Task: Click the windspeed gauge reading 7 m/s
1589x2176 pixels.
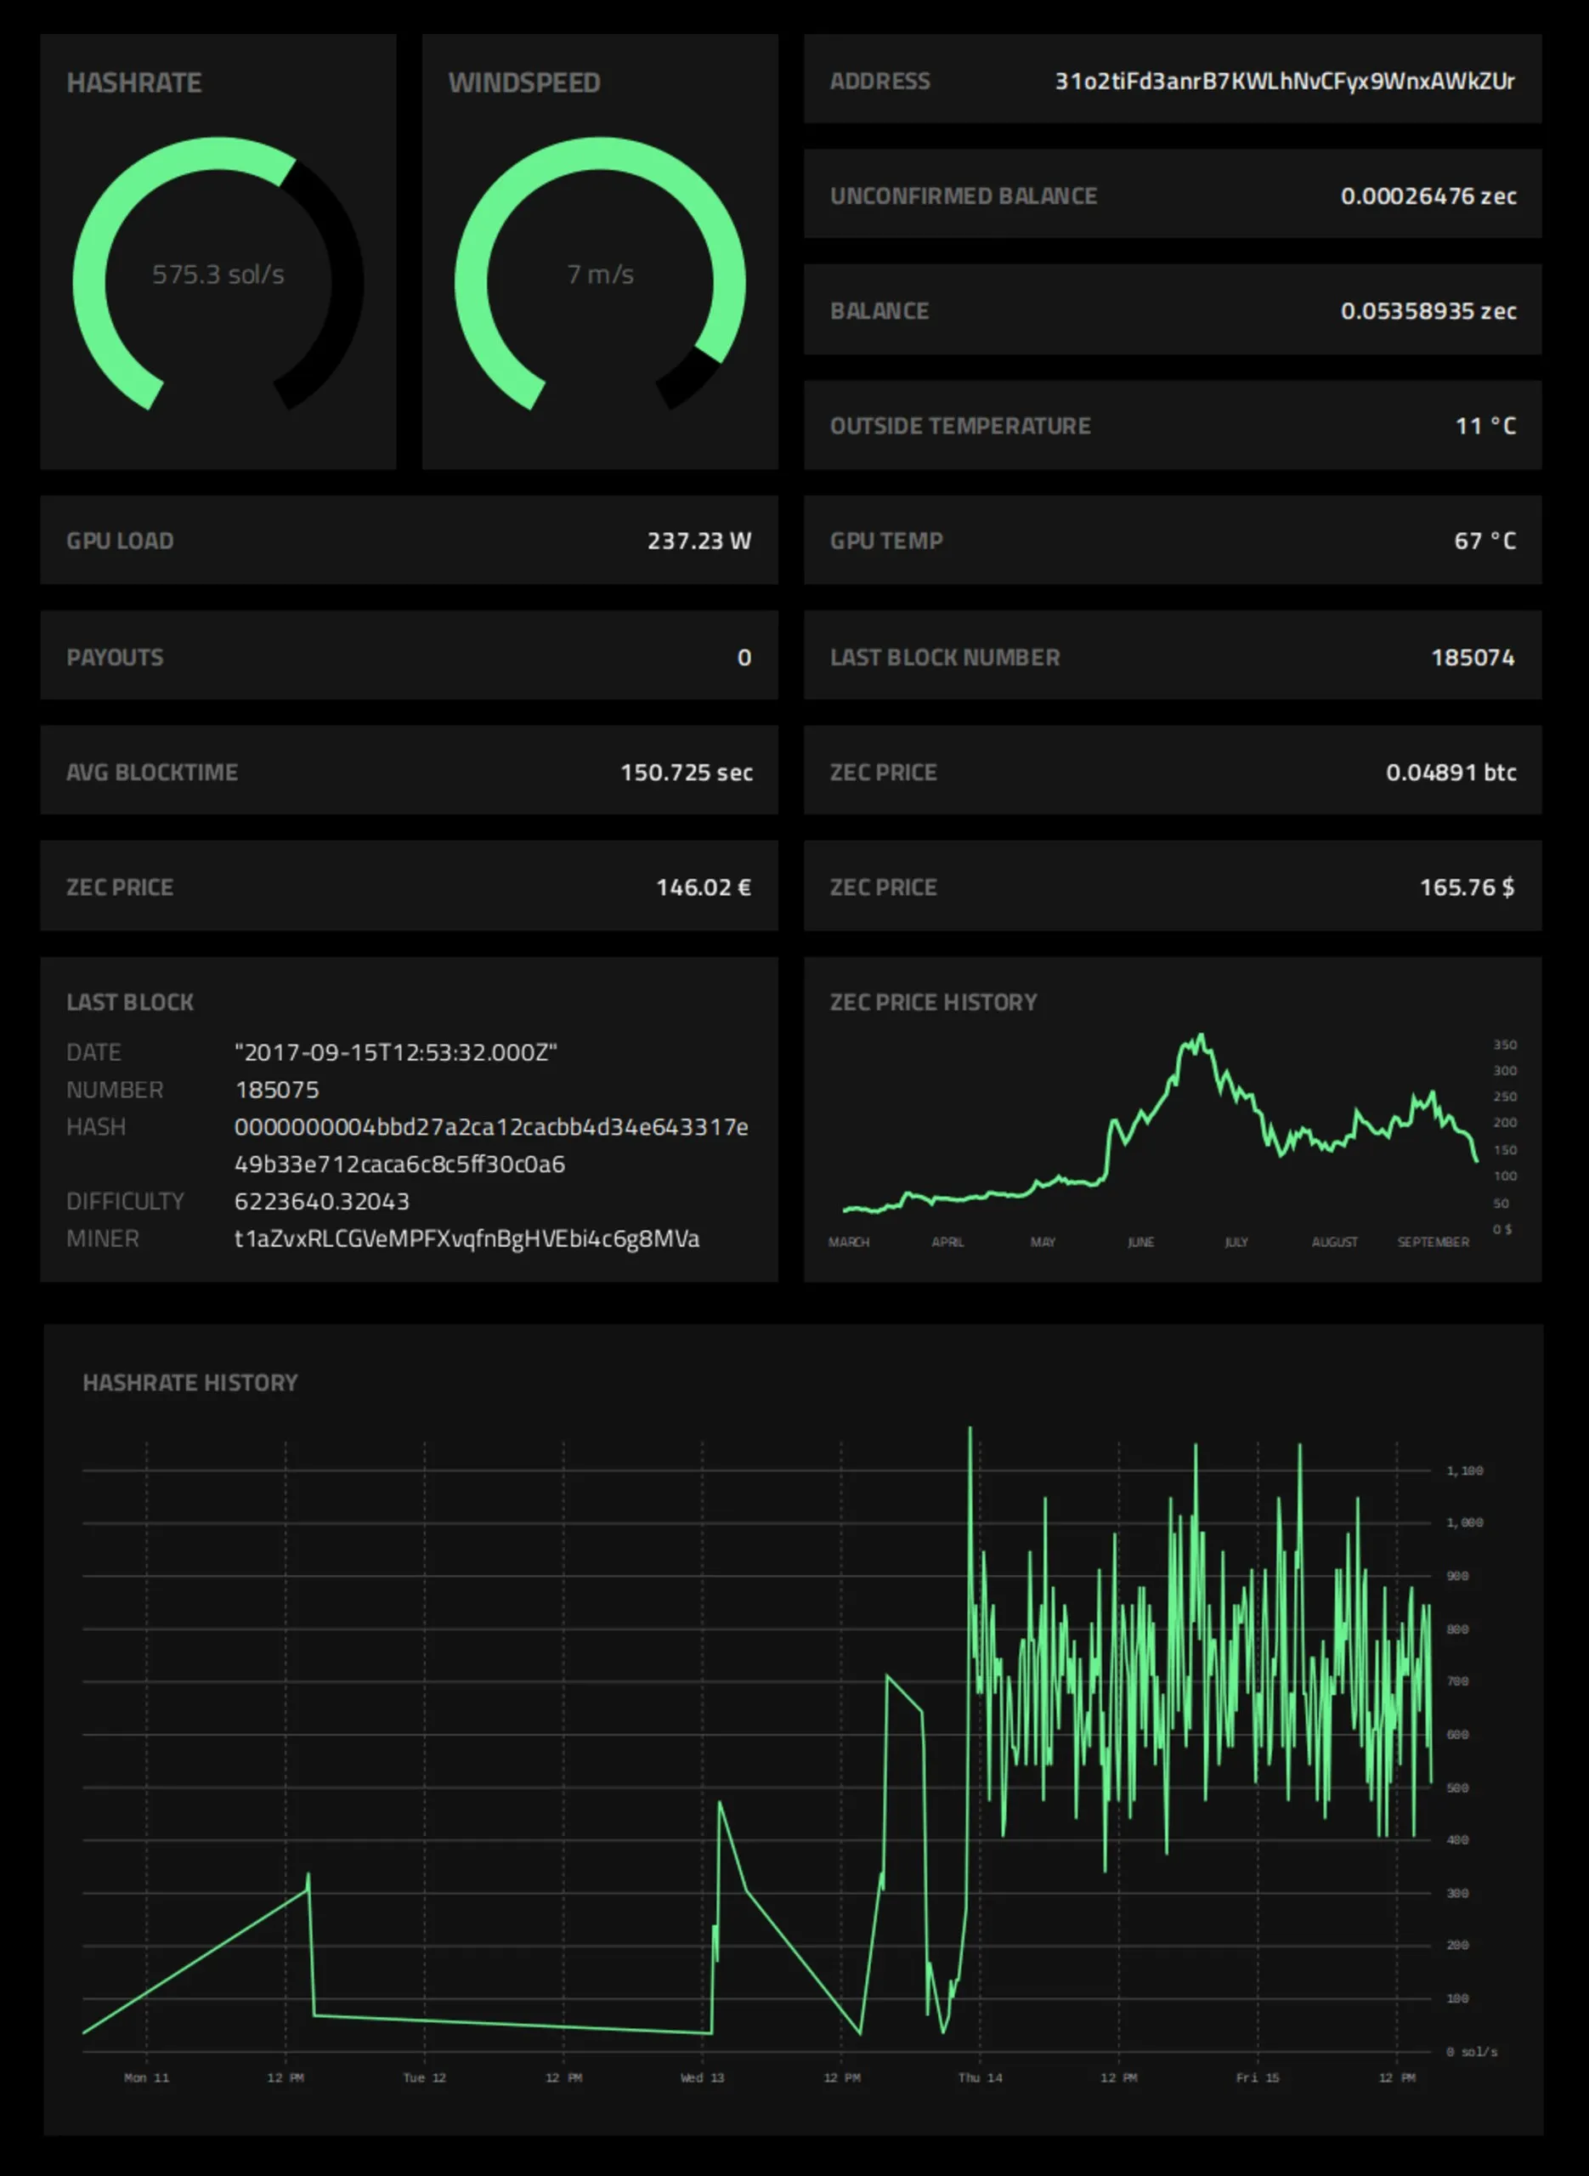Action: pyautogui.click(x=600, y=275)
